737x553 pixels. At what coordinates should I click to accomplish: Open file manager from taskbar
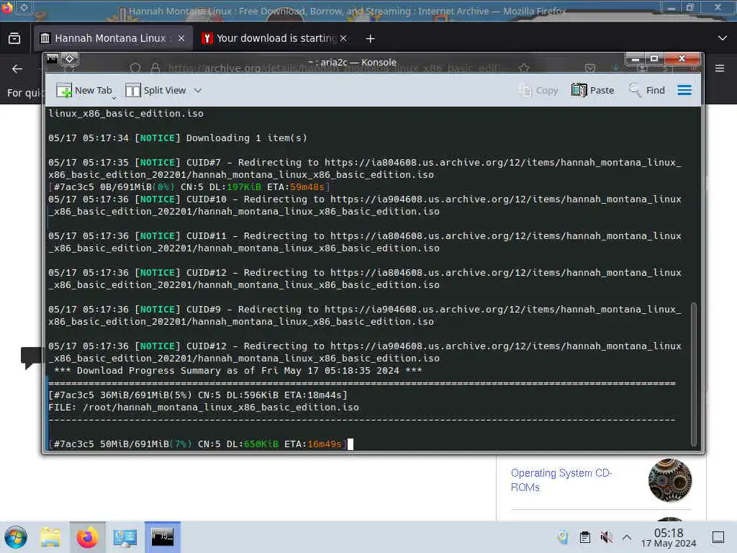pyautogui.click(x=50, y=537)
